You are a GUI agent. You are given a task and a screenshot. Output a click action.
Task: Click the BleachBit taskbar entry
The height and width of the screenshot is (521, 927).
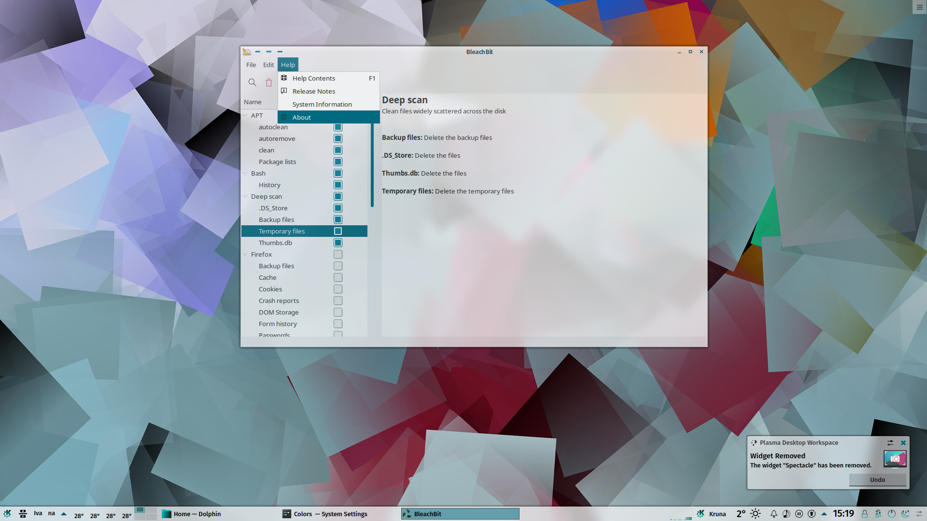[460, 514]
